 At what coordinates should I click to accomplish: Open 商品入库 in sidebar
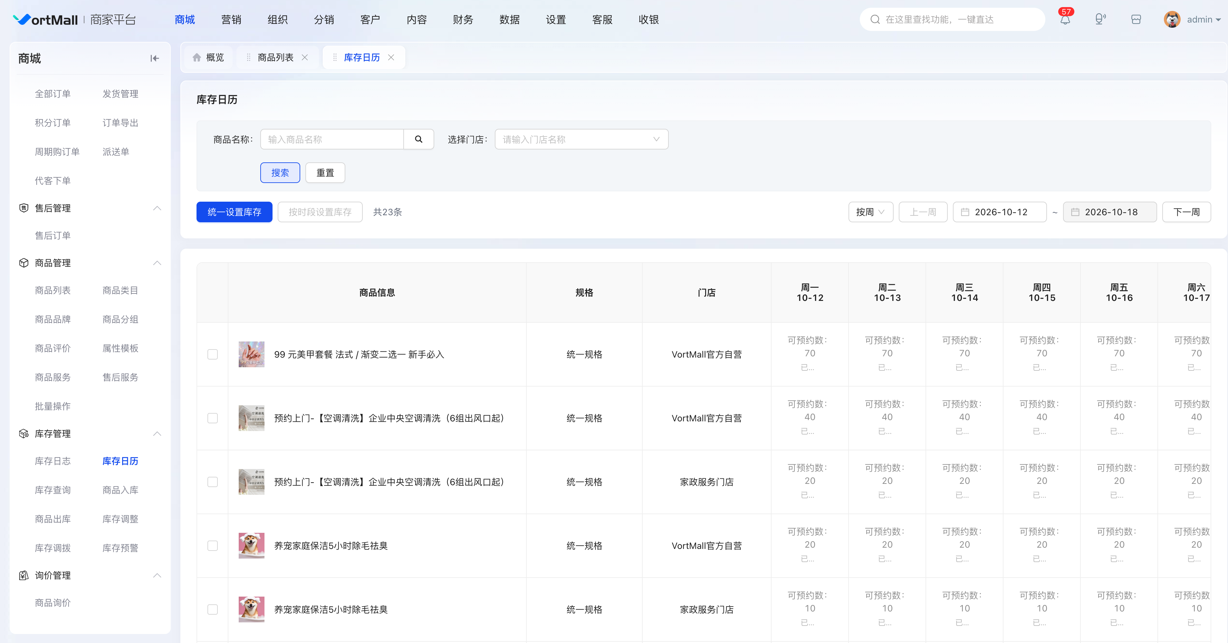120,490
